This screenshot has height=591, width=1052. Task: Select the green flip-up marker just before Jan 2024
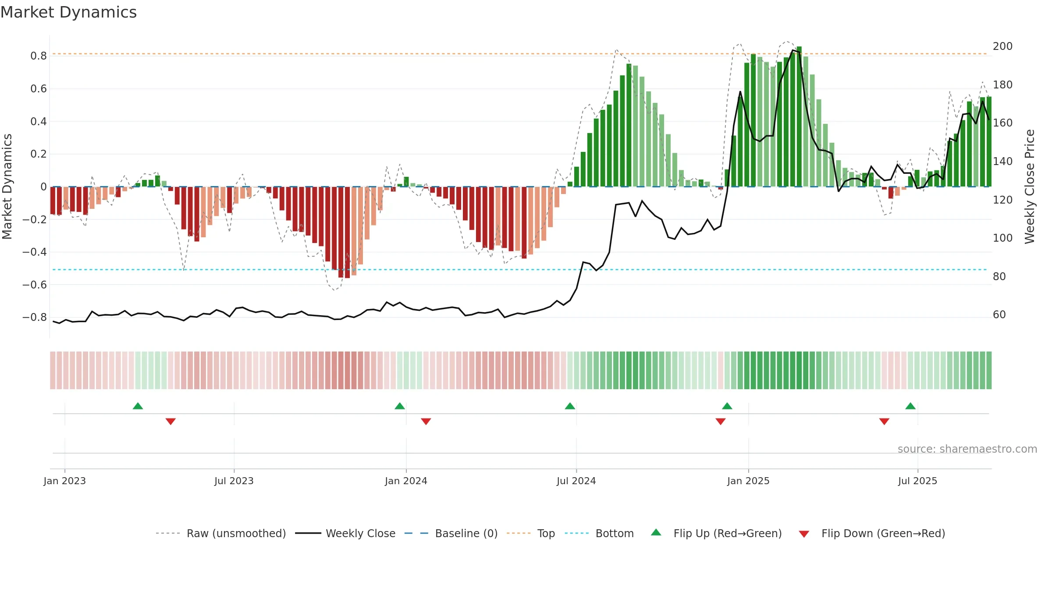coord(400,406)
